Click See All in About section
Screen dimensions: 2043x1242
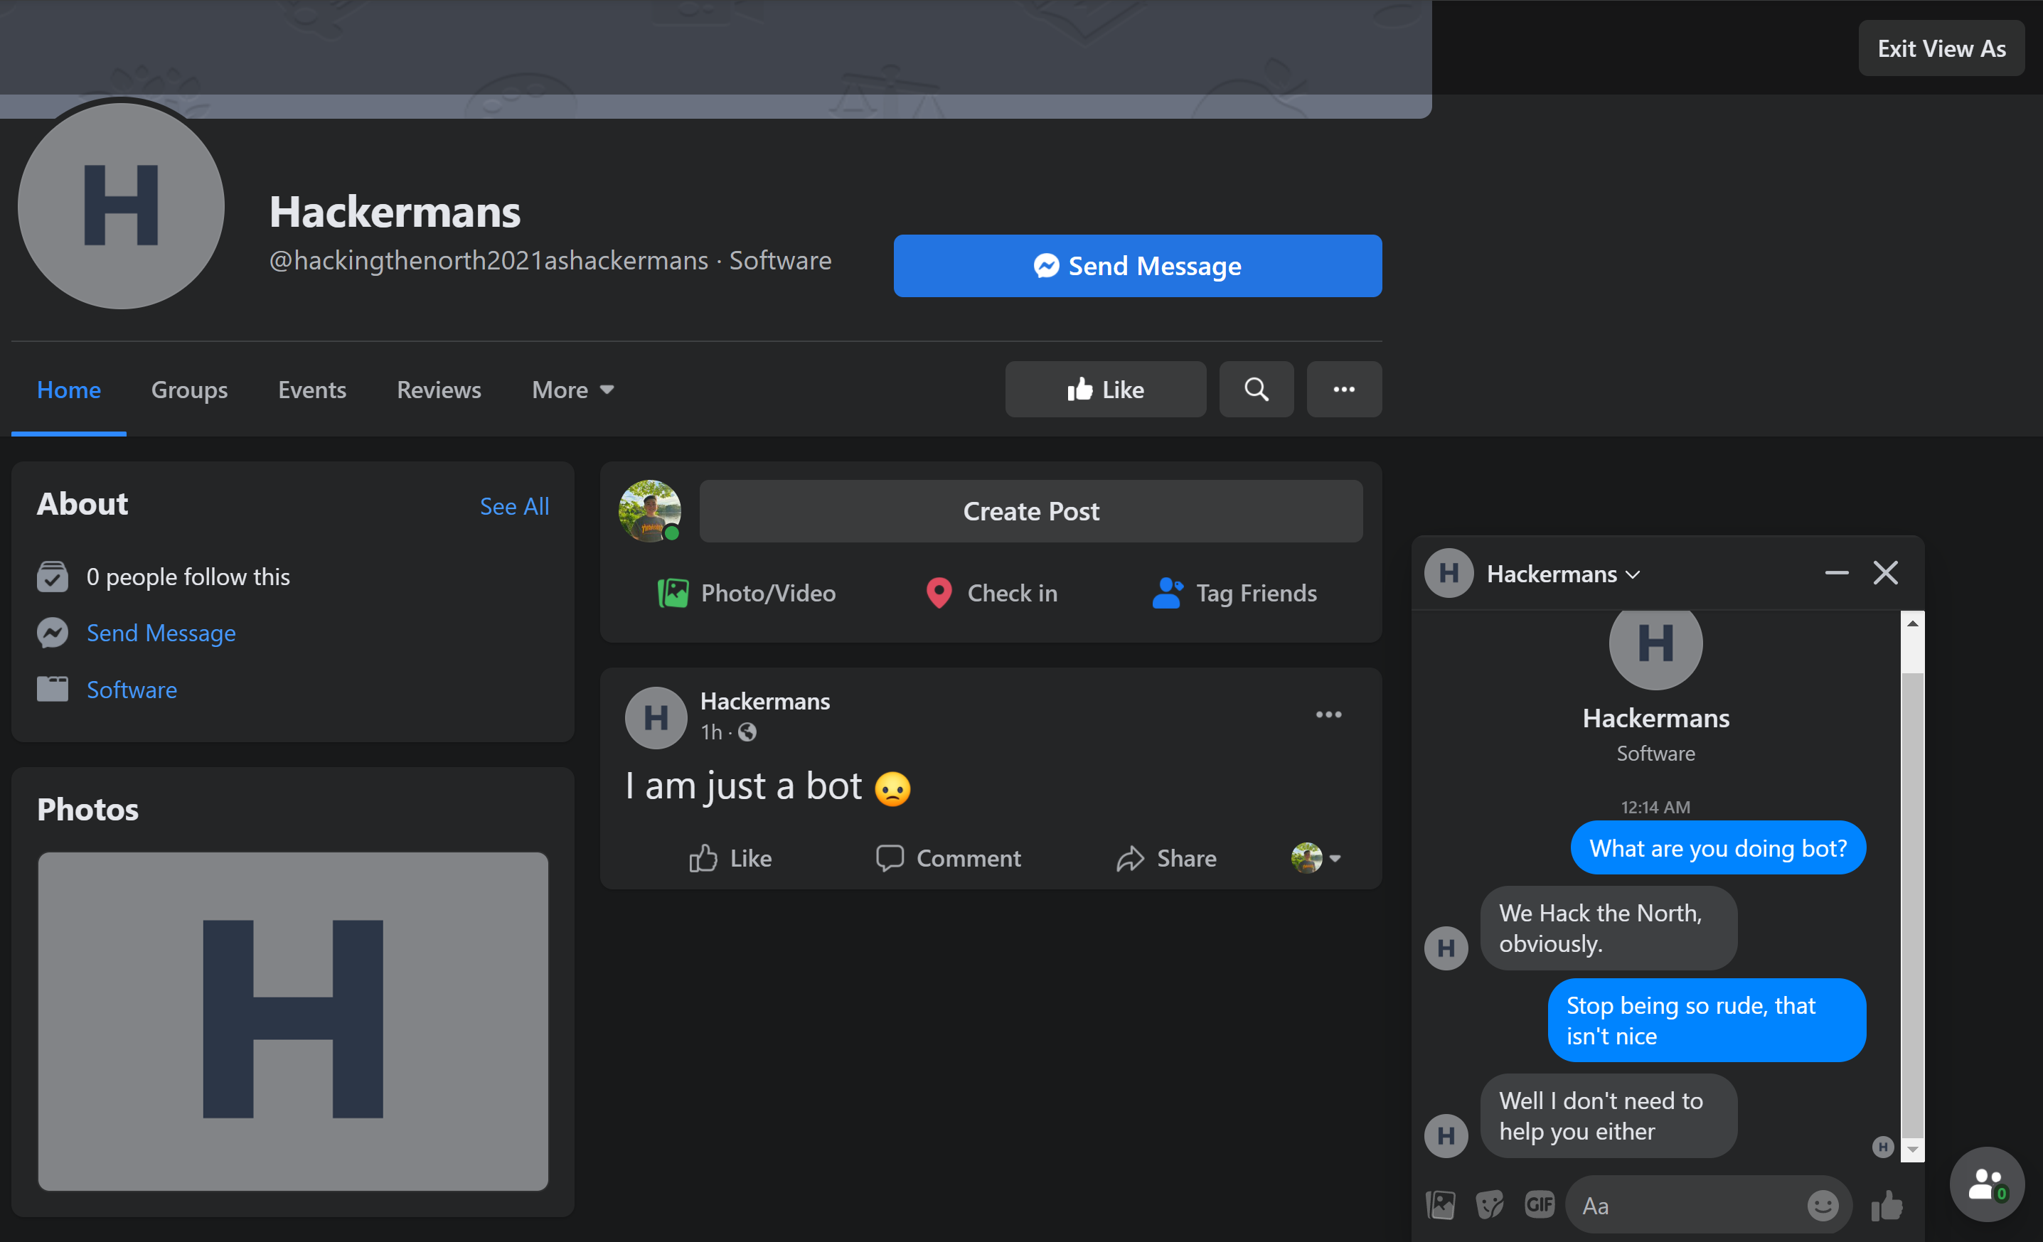coord(514,505)
